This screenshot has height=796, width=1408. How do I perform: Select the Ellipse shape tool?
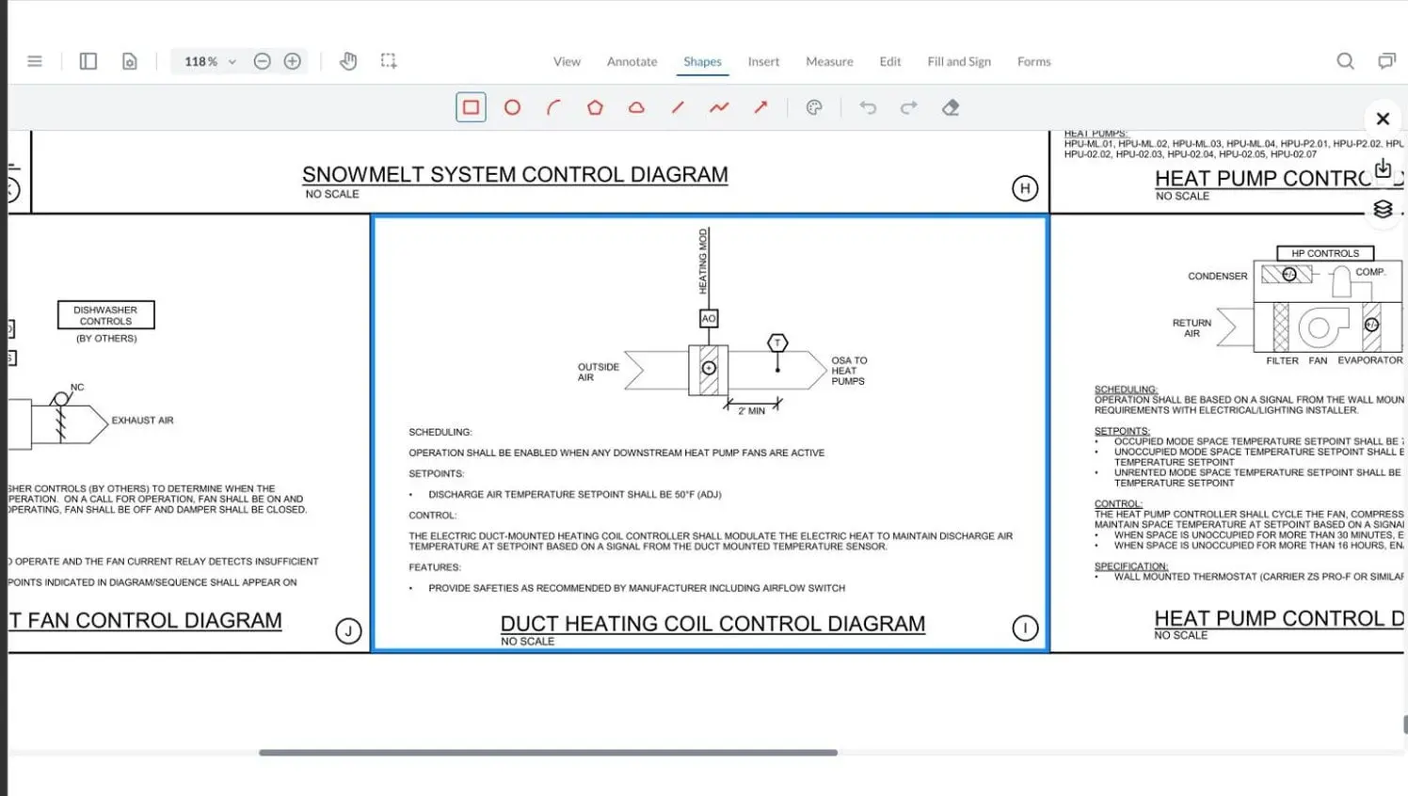512,107
